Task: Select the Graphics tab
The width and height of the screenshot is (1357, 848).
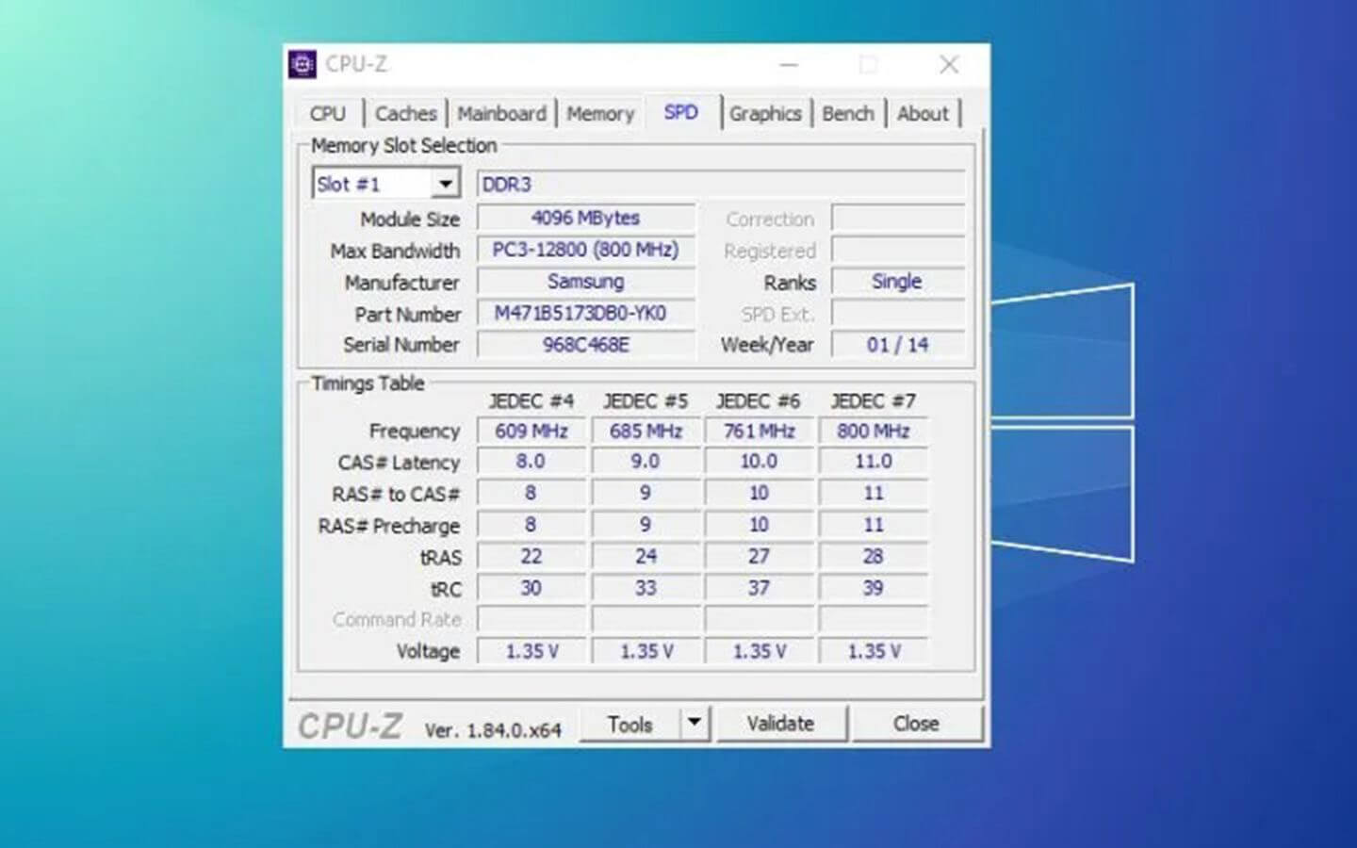Action: tap(764, 114)
